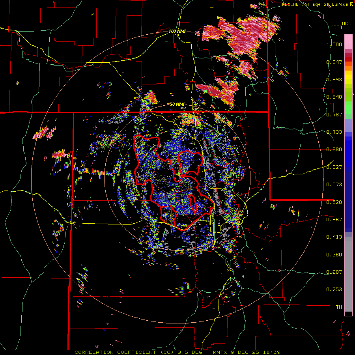
Task: Click the 0.787 scale value
Action: click(x=334, y=114)
